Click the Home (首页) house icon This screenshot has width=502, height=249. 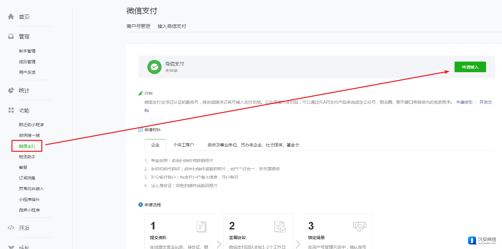[x=11, y=17]
